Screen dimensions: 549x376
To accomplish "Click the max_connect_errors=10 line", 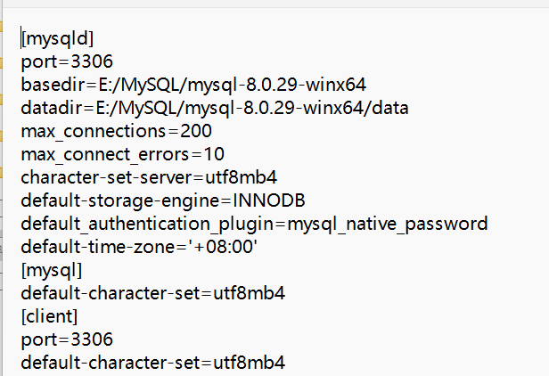I will pos(123,154).
